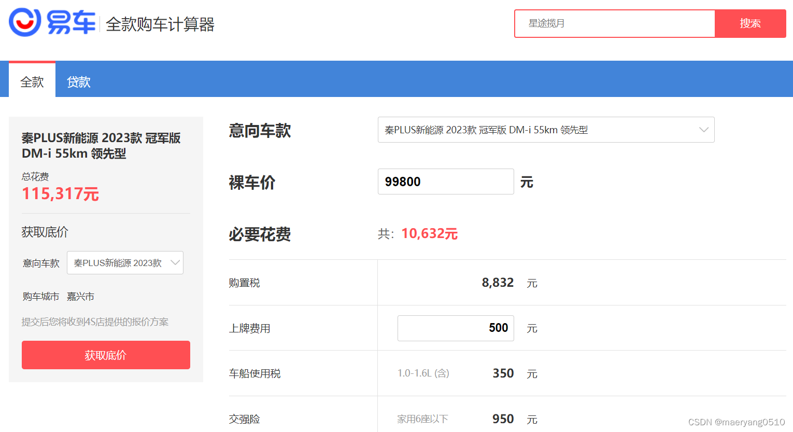This screenshot has height=432, width=793.
Task: Click the chevron arrow of the main 意向车款 dropdown
Action: click(704, 130)
